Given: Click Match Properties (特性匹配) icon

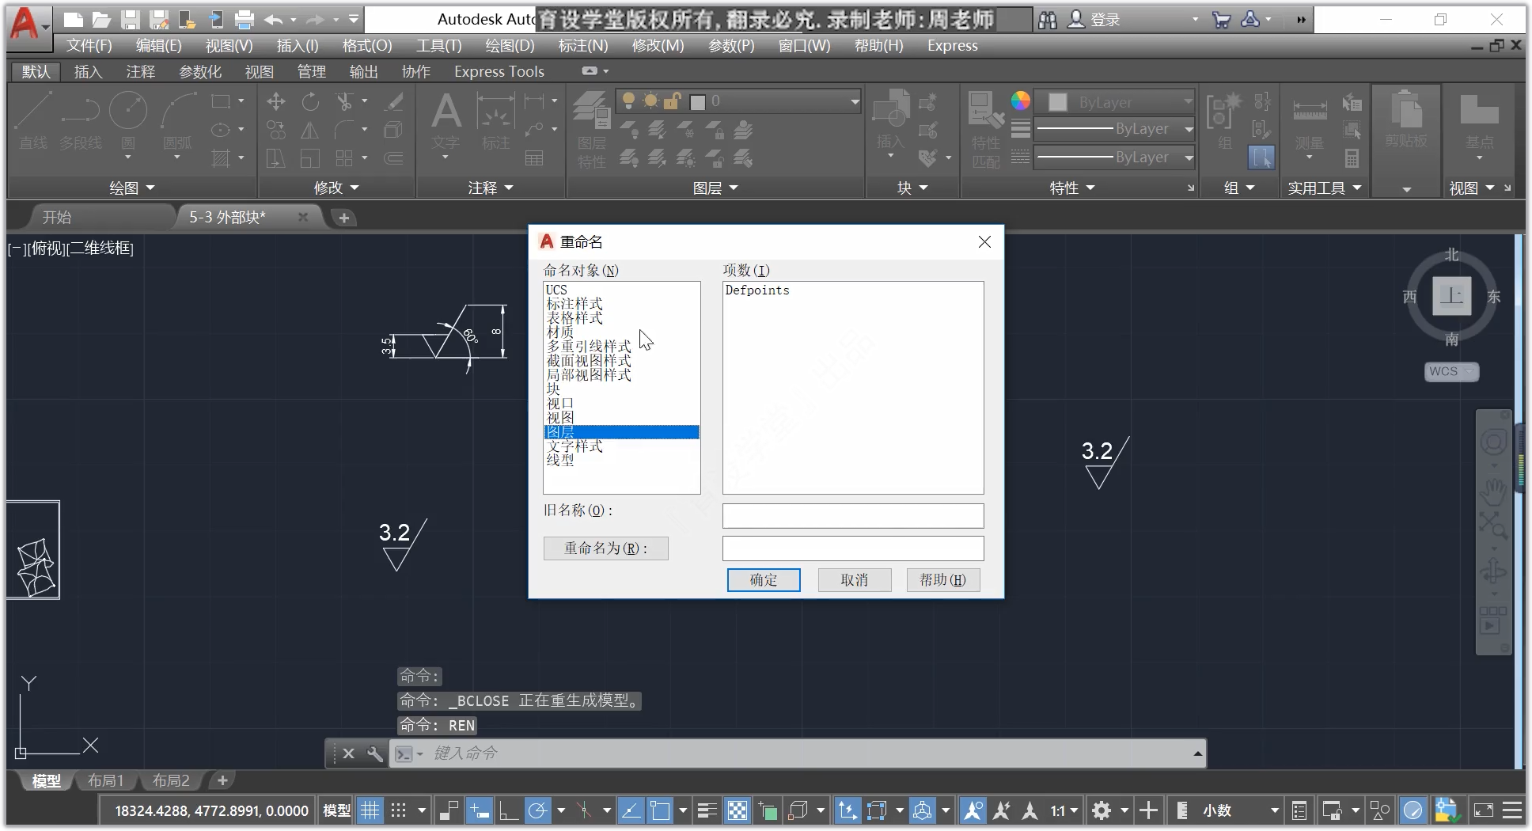Looking at the screenshot, I should pos(986,130).
